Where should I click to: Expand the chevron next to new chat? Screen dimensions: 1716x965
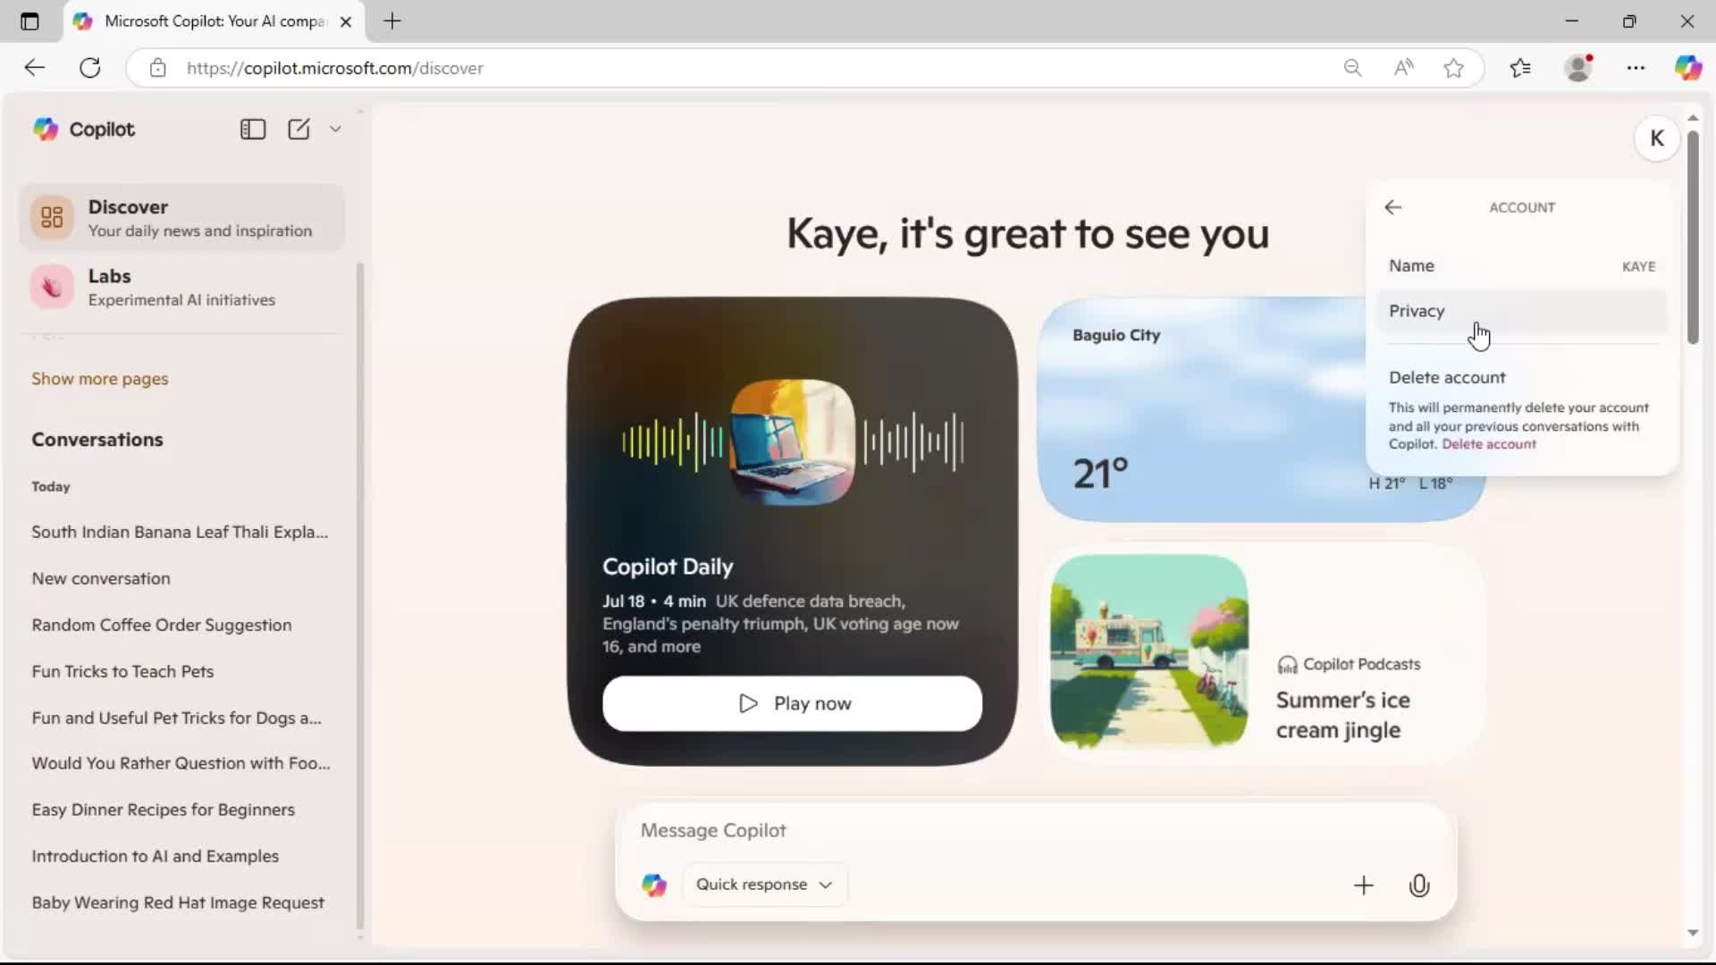point(335,130)
